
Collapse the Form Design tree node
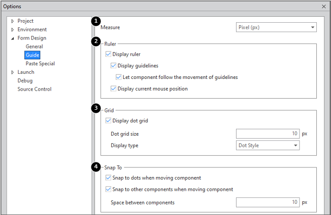coord(13,38)
